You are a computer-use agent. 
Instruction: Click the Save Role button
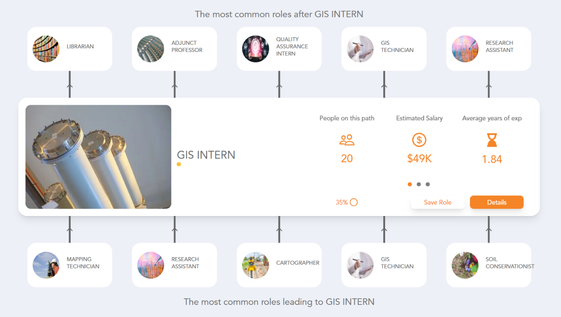click(x=438, y=202)
